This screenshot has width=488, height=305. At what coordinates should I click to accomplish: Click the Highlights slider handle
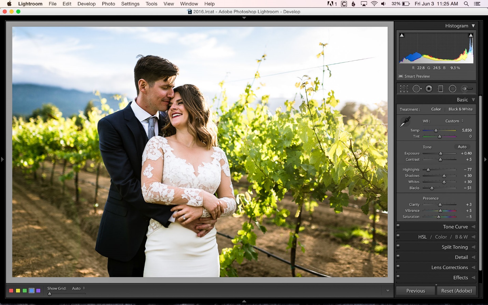(x=428, y=170)
